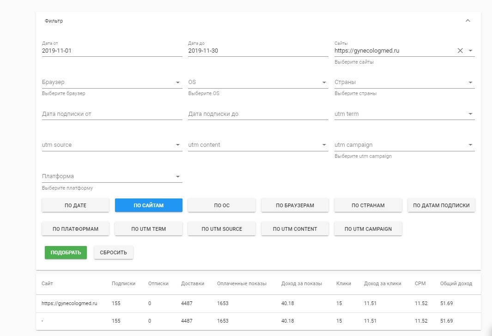Screen dimensions: 492x336
Task: Group results ПО UTM CAMPAIGN
Action: [x=368, y=229]
